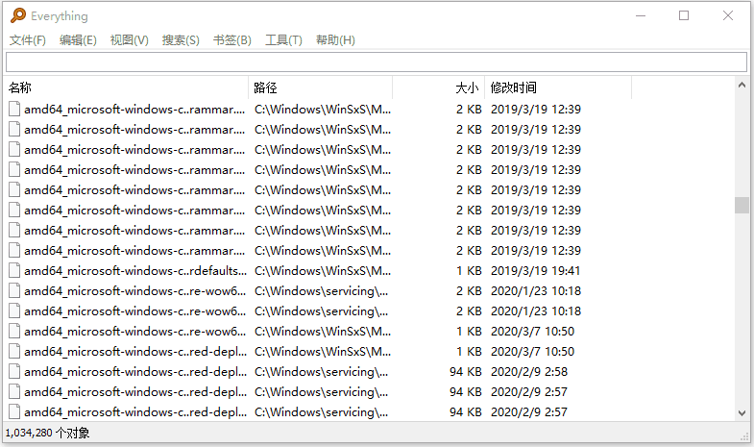Select file name 'amd64_microsoft-windows-c..rdefaults...'
The height and width of the screenshot is (447, 754).
[x=135, y=271]
